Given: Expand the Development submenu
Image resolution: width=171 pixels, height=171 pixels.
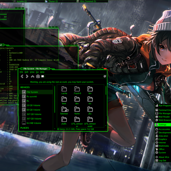Looking at the screenshot, I should pyautogui.click(x=163, y=133).
